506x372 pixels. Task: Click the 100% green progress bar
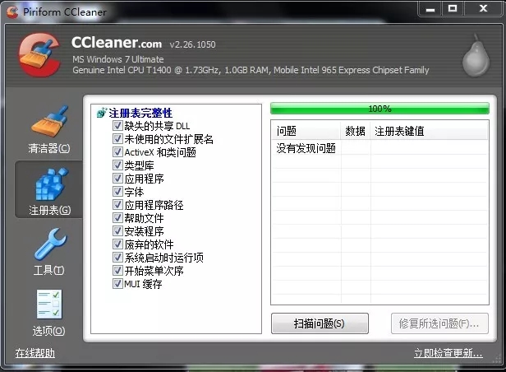click(379, 109)
